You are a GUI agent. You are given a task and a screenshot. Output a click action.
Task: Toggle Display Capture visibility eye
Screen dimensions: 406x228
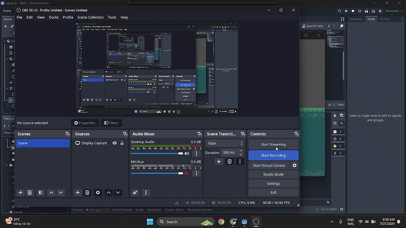[115, 143]
